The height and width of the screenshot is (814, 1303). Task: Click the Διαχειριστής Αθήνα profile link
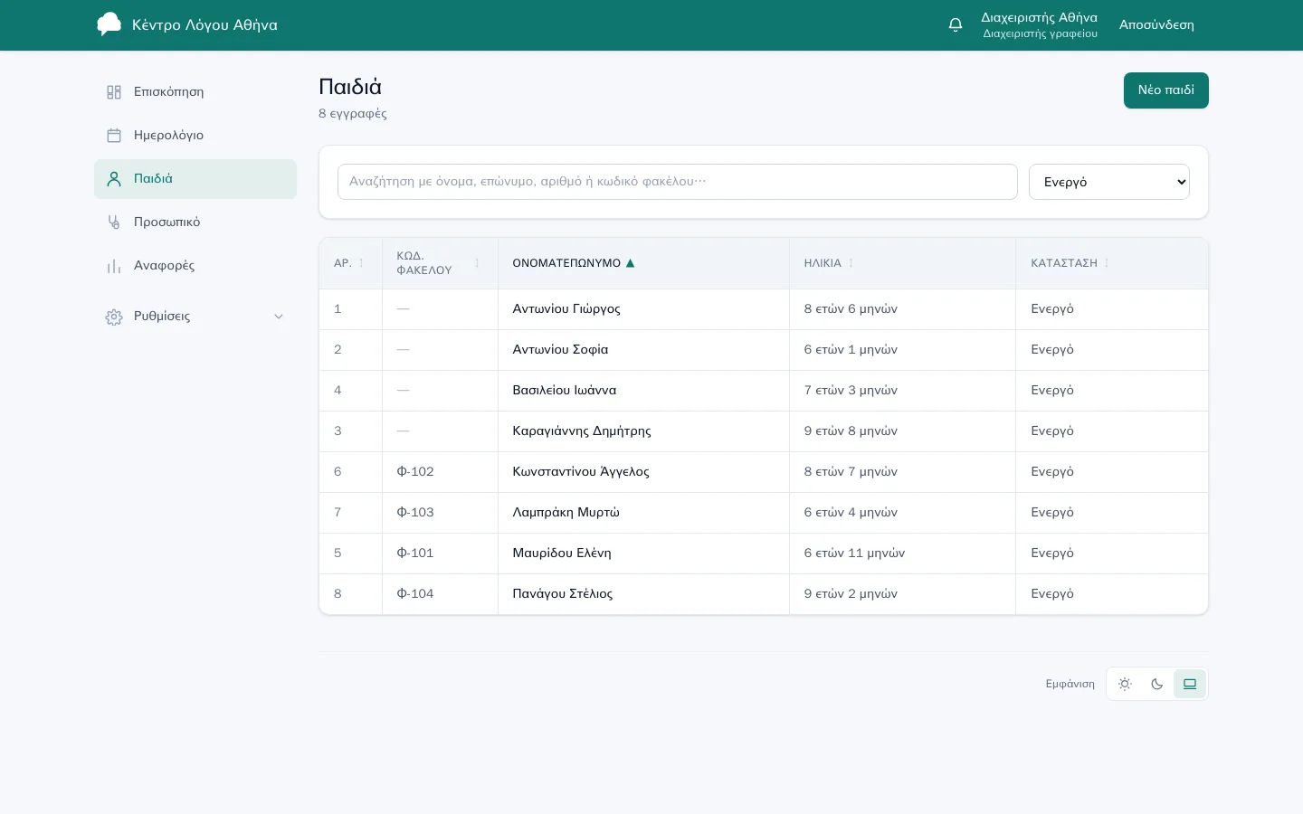click(1040, 25)
